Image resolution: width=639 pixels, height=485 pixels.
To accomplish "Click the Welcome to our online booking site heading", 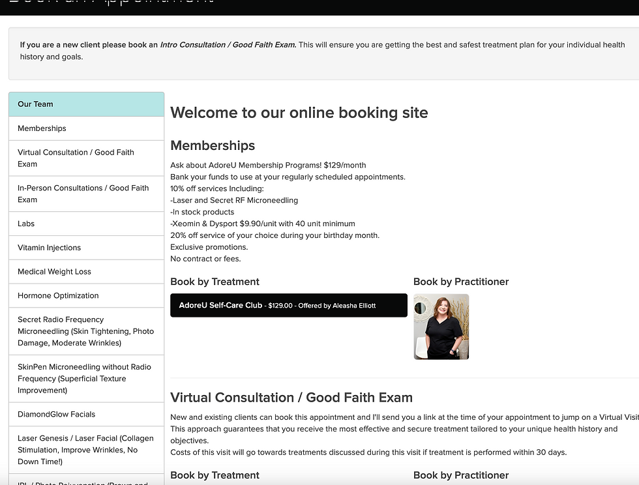I will pos(299,113).
